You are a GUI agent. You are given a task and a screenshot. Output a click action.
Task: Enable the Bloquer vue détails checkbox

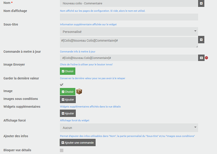coord(62,150)
